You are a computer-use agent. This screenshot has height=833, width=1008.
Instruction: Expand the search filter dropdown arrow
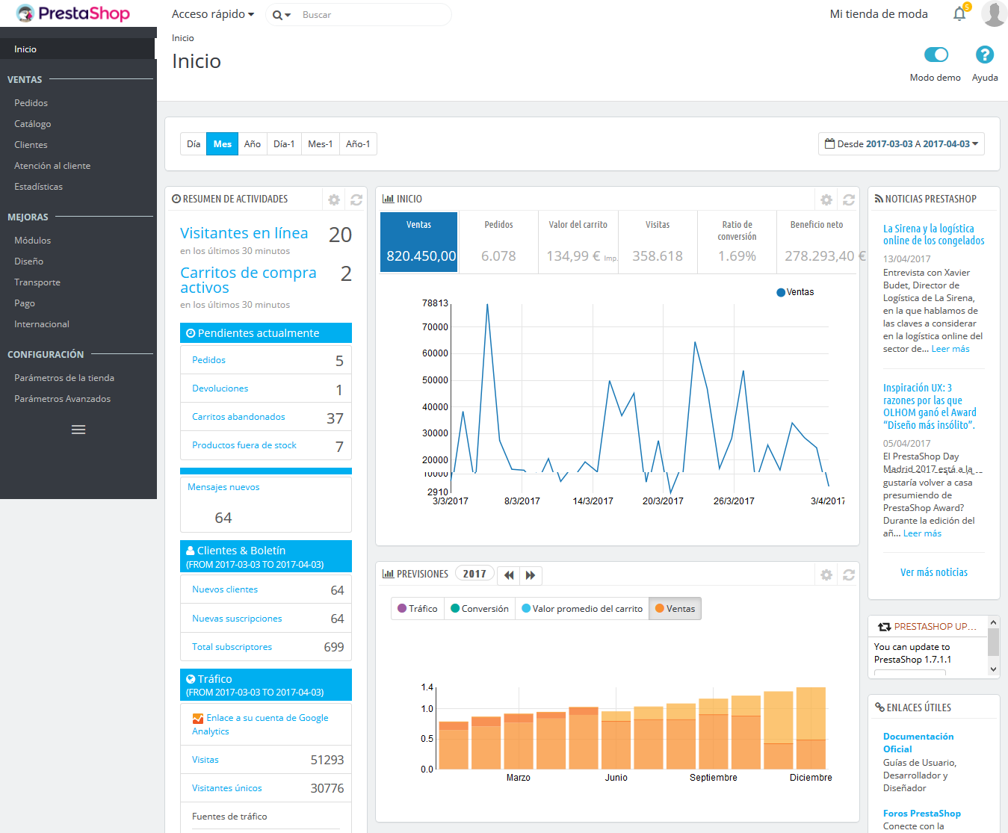coord(282,15)
